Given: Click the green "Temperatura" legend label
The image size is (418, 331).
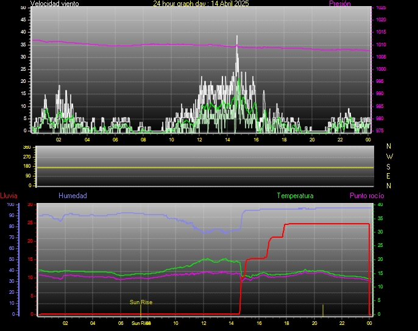Looking at the screenshot, I should [x=295, y=196].
